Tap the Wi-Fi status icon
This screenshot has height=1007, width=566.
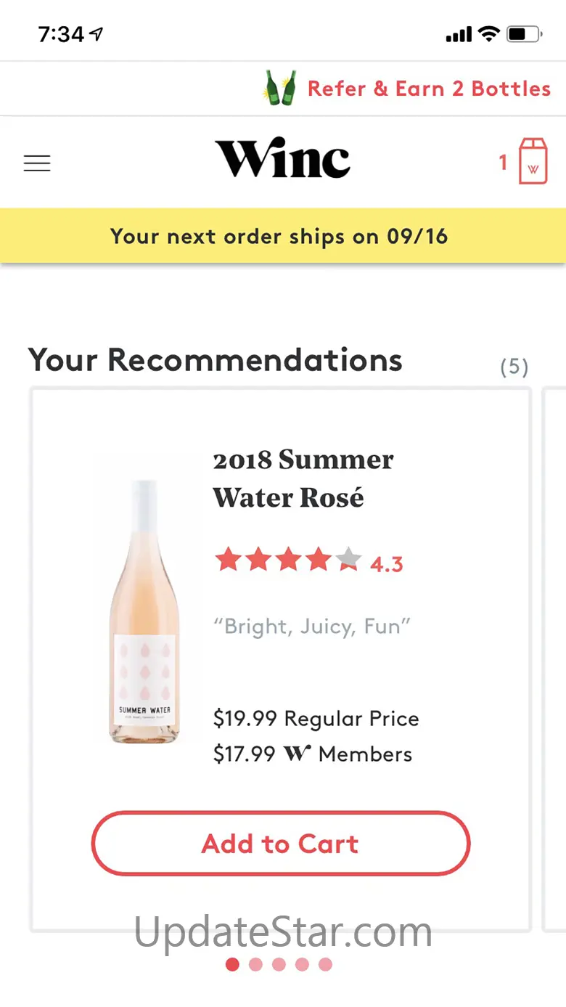489,33
